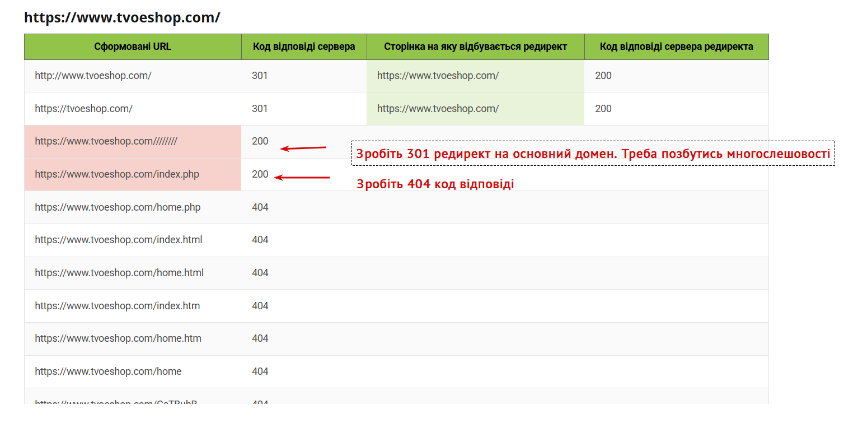This screenshot has width=858, height=437.
Task: Click redirect target in https://tvoeshop.com/ row
Action: 476,109
